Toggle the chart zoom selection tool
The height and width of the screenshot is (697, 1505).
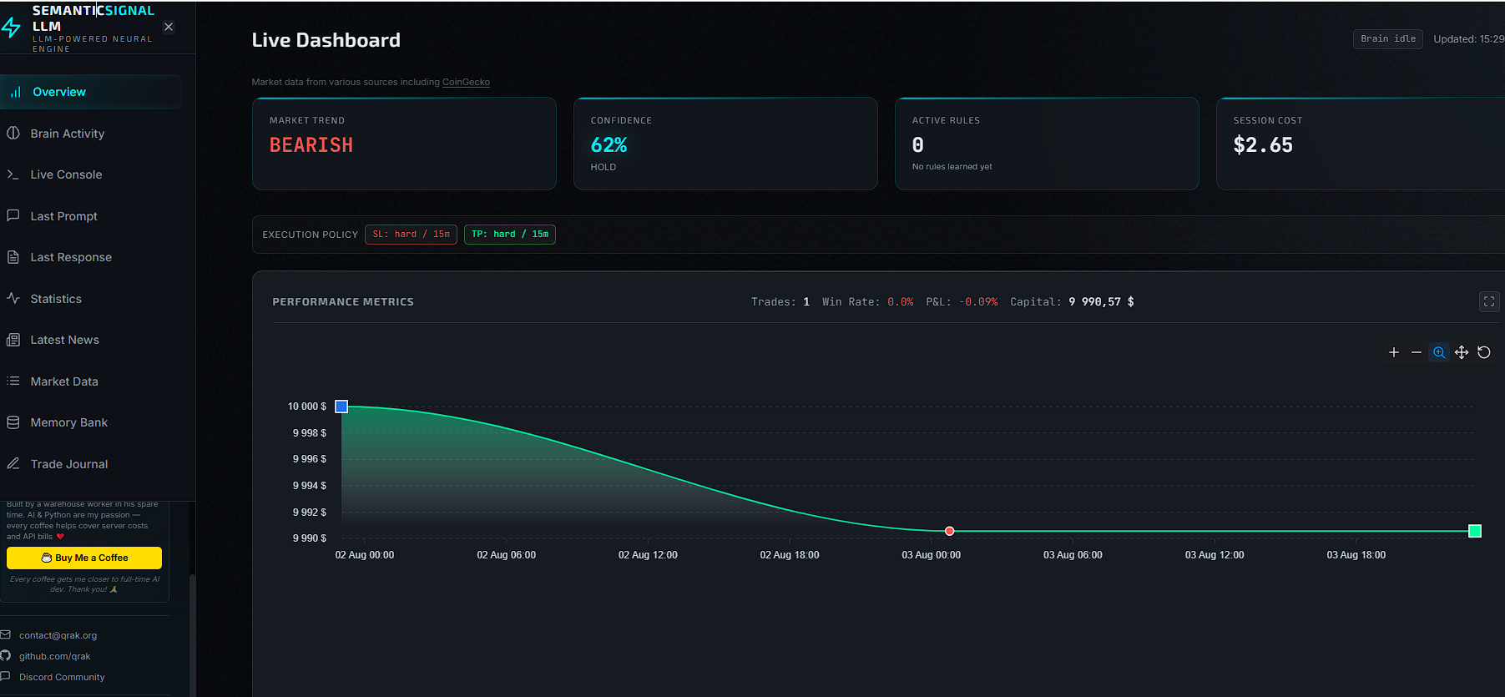1439,352
